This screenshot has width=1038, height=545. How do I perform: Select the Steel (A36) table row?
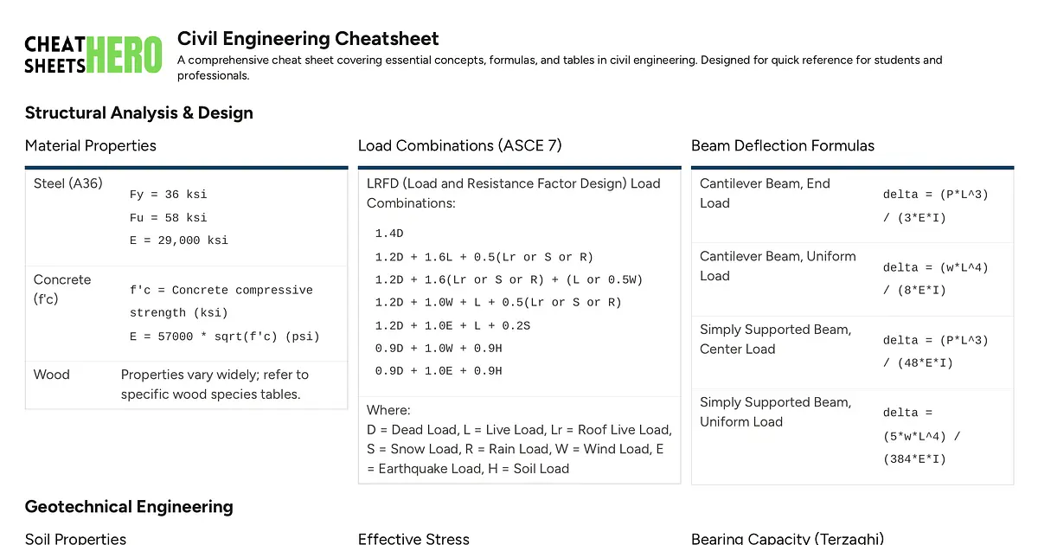tap(67, 183)
